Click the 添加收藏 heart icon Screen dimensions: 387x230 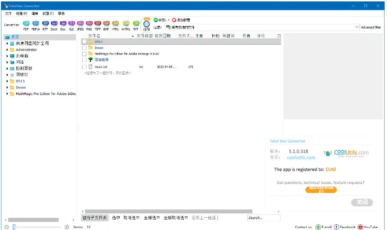(174, 20)
